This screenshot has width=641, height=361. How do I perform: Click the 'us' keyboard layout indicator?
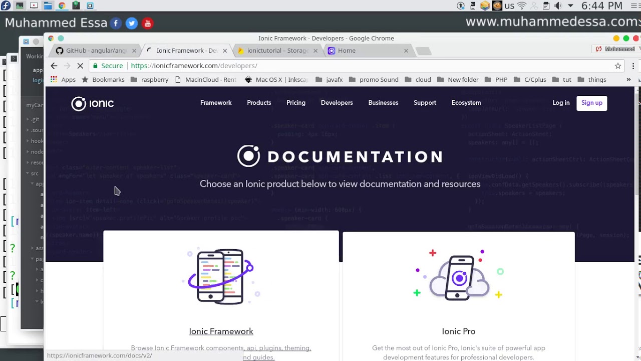509,6
